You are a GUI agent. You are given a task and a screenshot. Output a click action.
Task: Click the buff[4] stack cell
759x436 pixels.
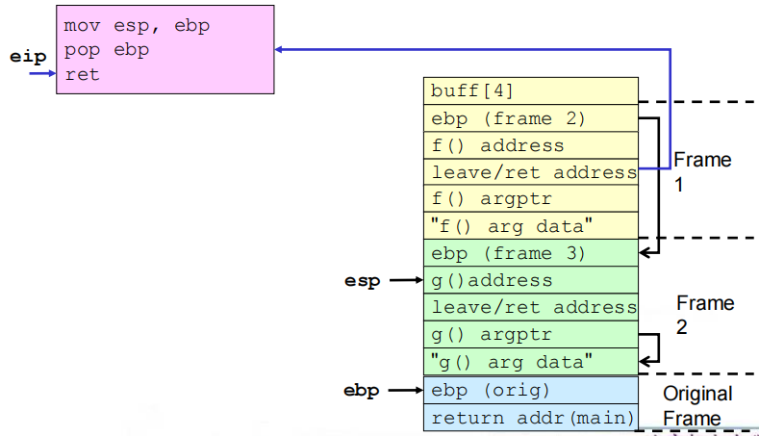(530, 91)
